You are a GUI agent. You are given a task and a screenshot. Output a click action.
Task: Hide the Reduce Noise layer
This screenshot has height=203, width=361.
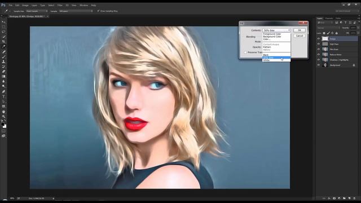(319, 55)
